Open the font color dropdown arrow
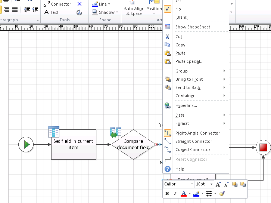Image resolution: width=271 pixels, height=203 pixels. tap(190, 194)
